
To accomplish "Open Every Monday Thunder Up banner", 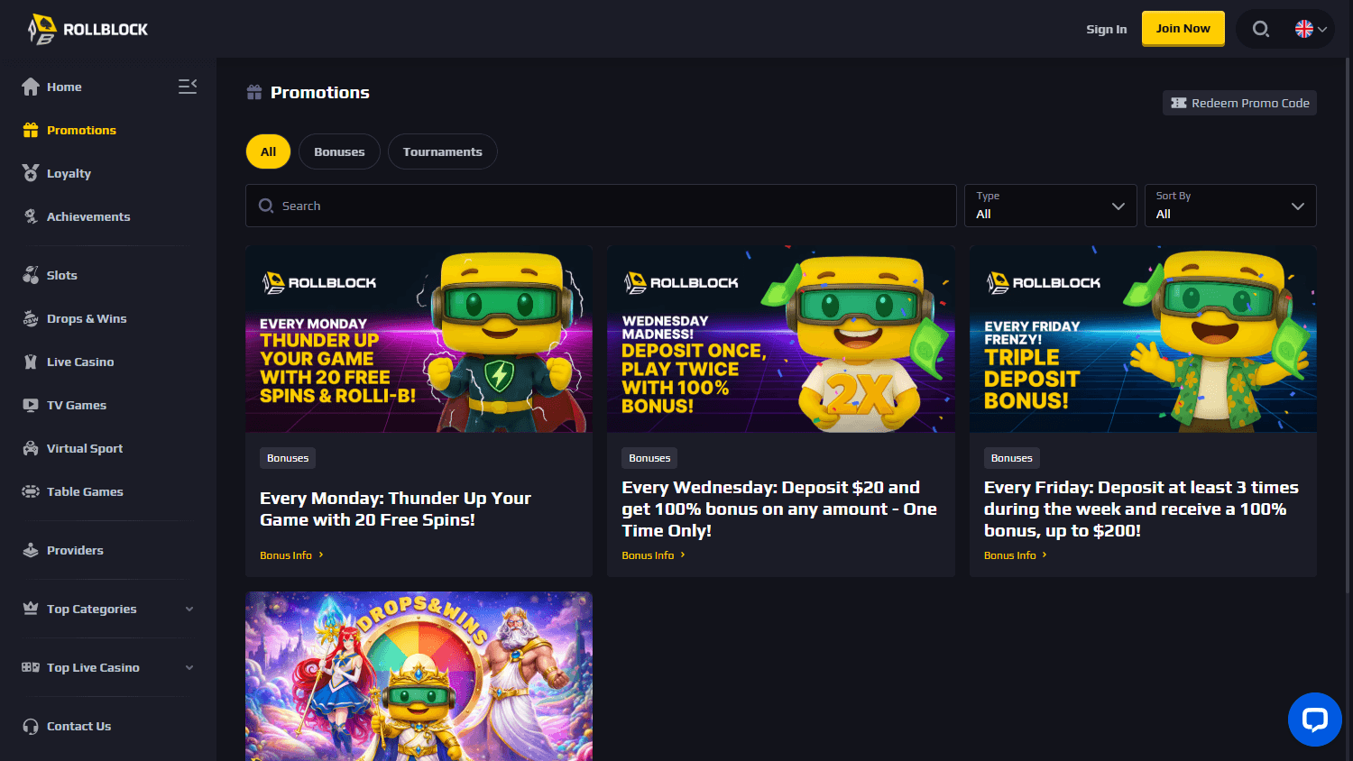I will point(419,339).
